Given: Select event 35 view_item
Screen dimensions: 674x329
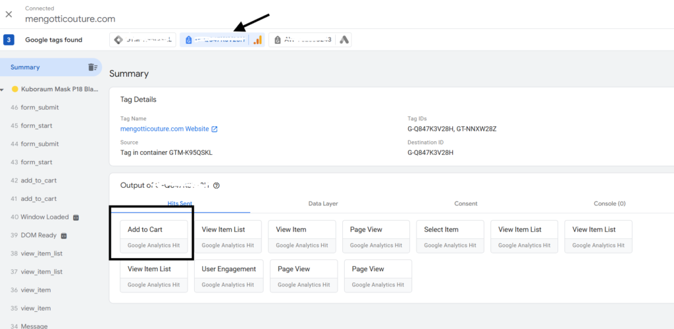Looking at the screenshot, I should pos(30,309).
